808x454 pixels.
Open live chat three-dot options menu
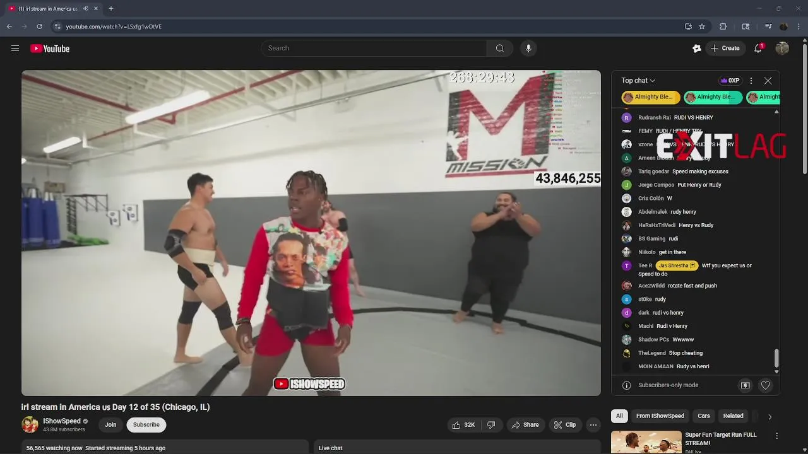tap(751, 81)
